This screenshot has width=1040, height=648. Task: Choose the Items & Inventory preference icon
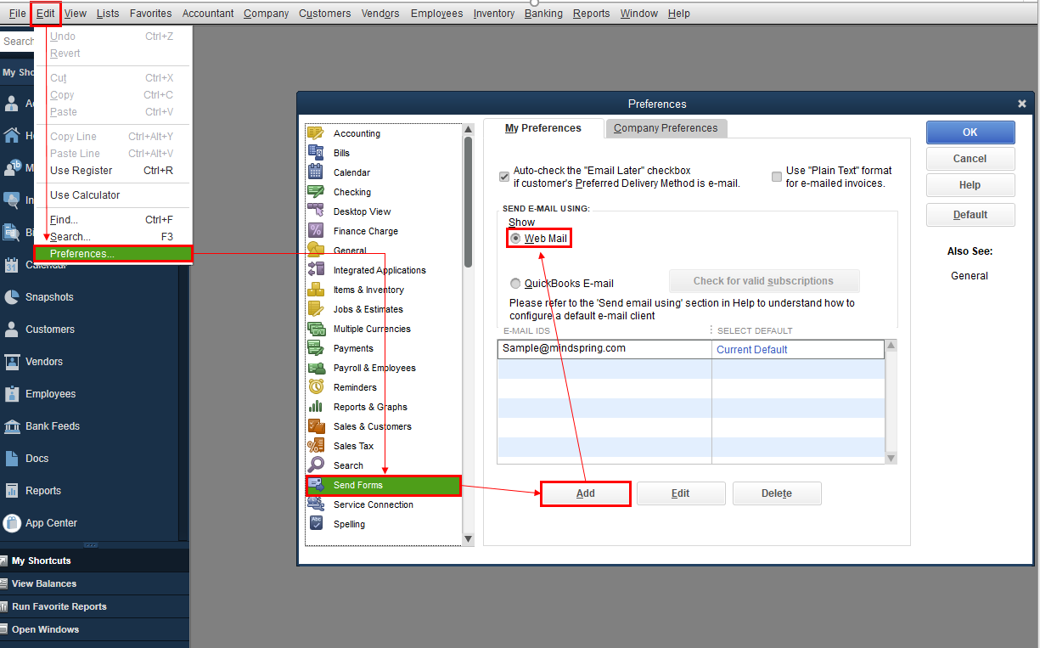coord(316,290)
